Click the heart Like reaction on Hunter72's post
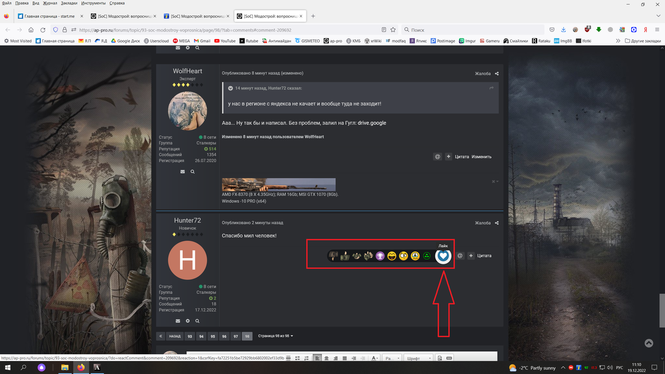Viewport: 665px width, 374px height. [443, 256]
